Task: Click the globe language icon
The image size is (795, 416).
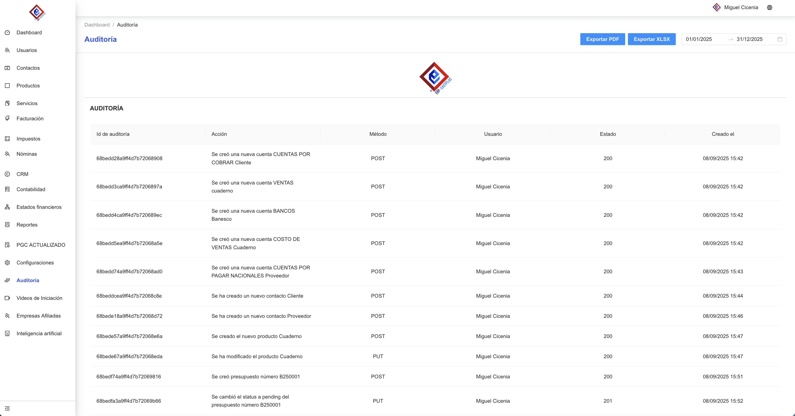Action: point(769,7)
